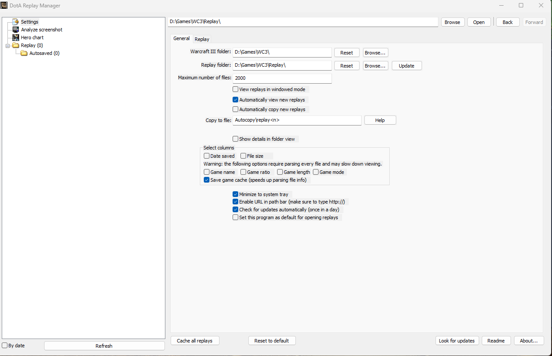The image size is (552, 356).
Task: Check the Game length column option
Action: [x=280, y=172]
